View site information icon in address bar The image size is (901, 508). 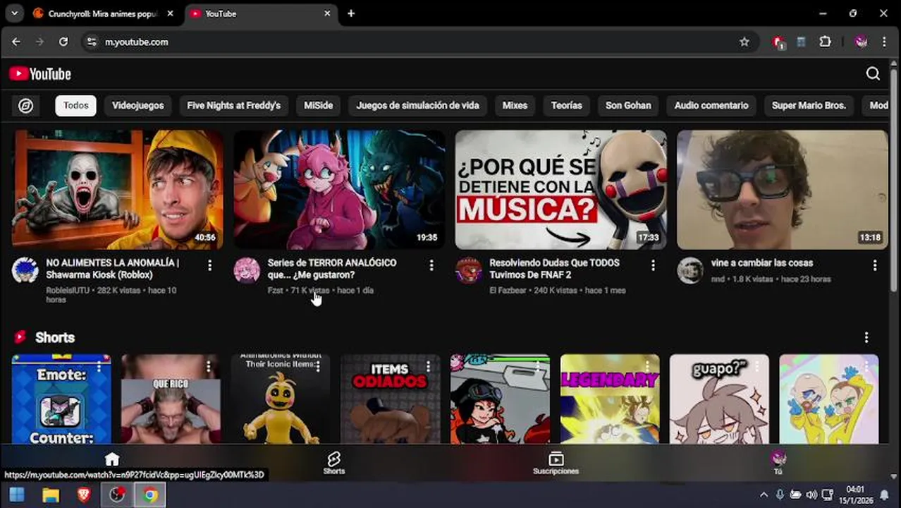(x=92, y=42)
